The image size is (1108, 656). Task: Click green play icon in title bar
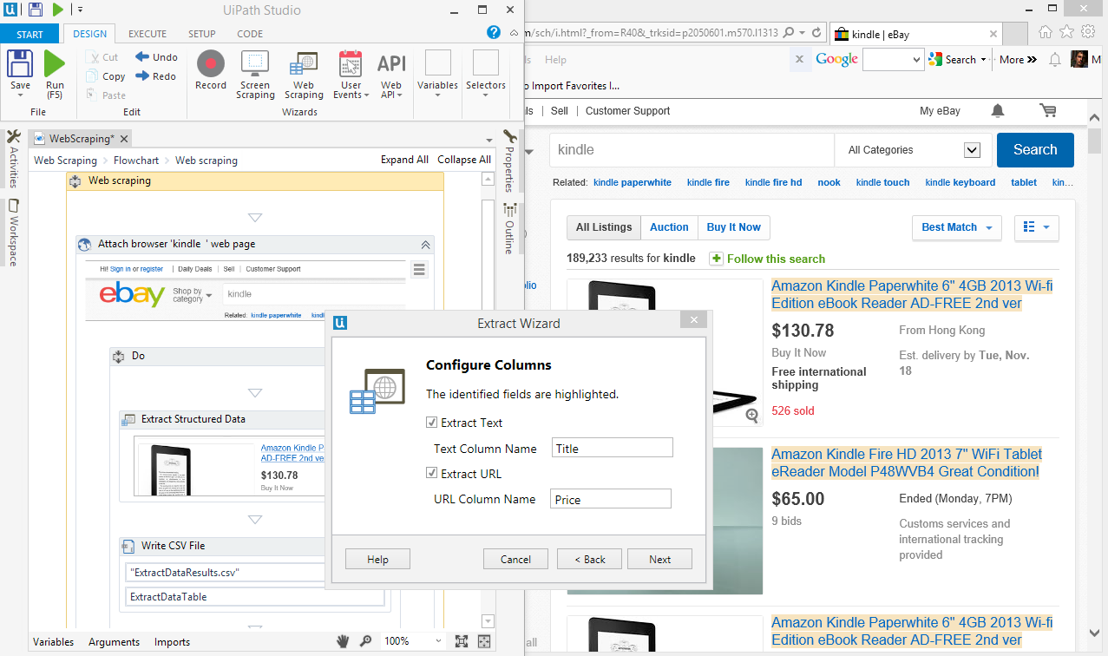click(58, 10)
